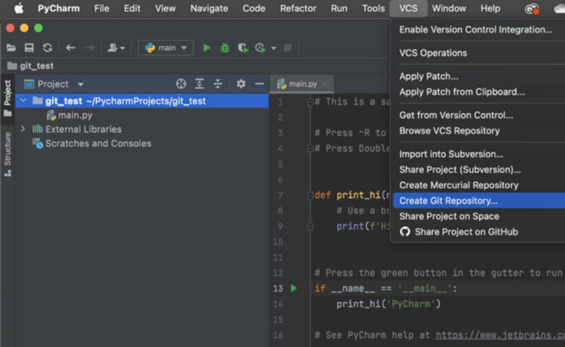Click the Select Opened File target icon

181,84
